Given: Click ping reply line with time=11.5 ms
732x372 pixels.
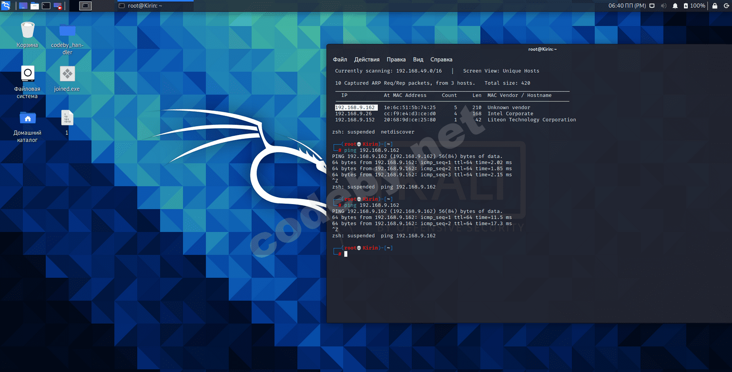Looking at the screenshot, I should 422,217.
